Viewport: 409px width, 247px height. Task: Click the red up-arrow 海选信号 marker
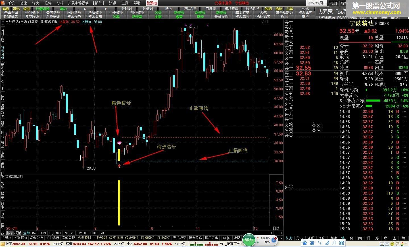click(119, 166)
